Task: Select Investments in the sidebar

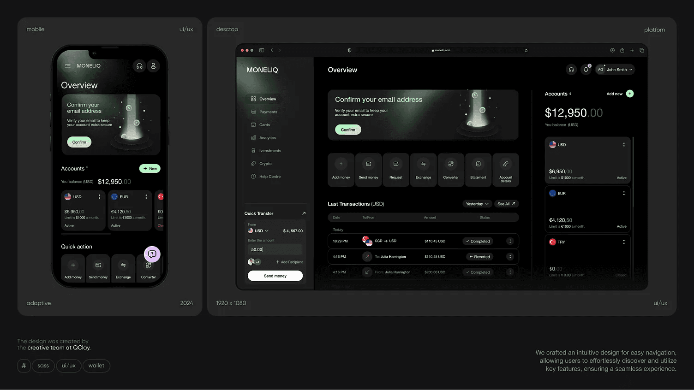Action: coord(266,150)
